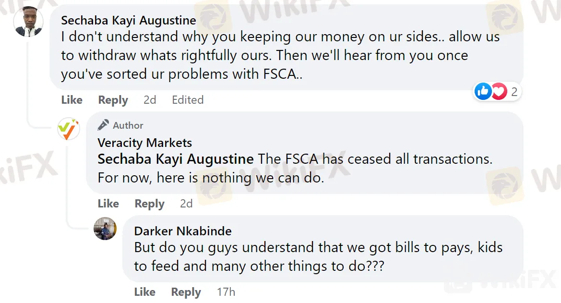This screenshot has width=561, height=303.
Task: Click the Author pen badge icon
Action: point(103,125)
